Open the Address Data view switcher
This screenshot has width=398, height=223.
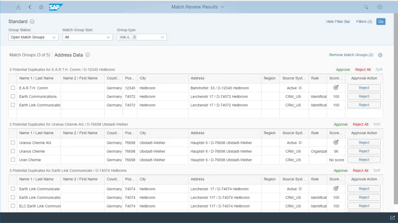pyautogui.click(x=87, y=55)
